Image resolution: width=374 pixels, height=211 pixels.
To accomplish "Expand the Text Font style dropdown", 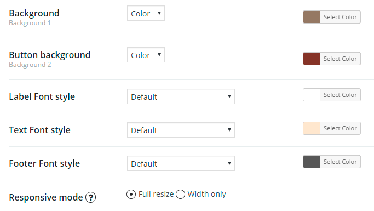I will click(181, 130).
